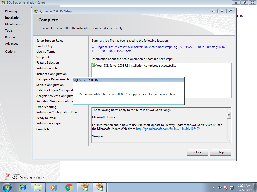Minimize the SQL Server Installation Center window
Screen dimensions: 257x192
(x=236, y=3)
